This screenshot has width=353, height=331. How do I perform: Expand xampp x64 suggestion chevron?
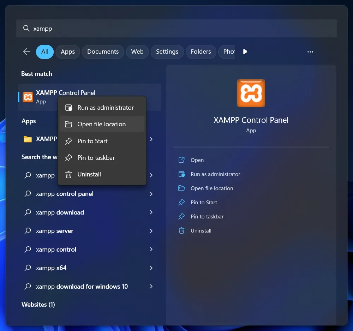pyautogui.click(x=151, y=268)
